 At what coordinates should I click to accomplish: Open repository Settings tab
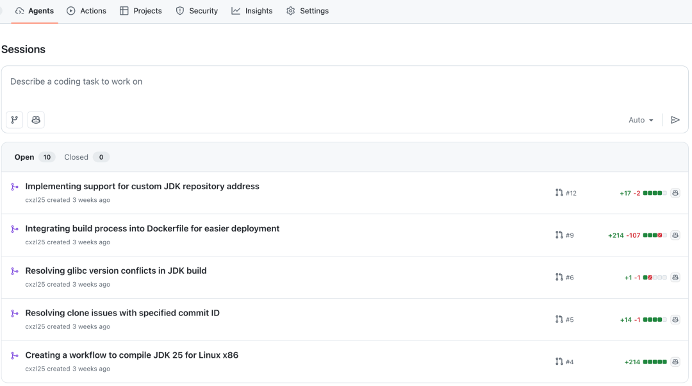point(308,11)
